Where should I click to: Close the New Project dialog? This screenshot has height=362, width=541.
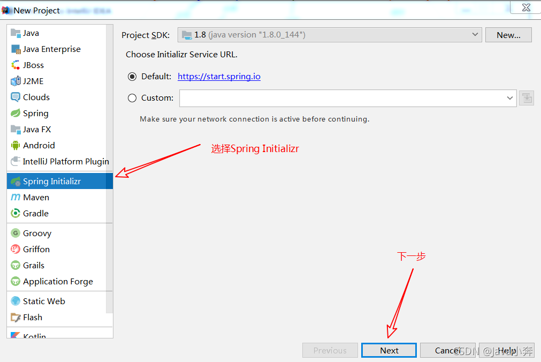pyautogui.click(x=526, y=7)
